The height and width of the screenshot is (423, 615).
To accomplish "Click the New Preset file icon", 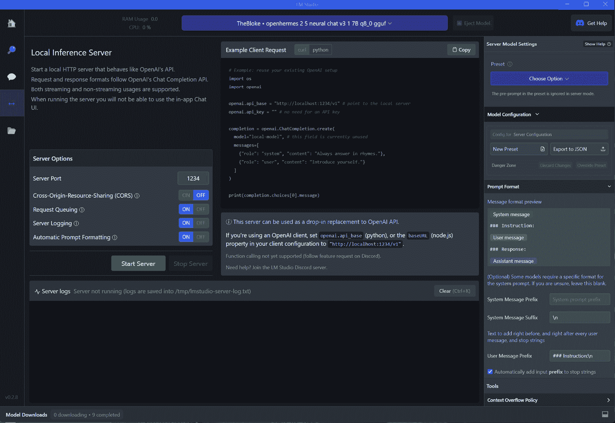I will click(542, 149).
